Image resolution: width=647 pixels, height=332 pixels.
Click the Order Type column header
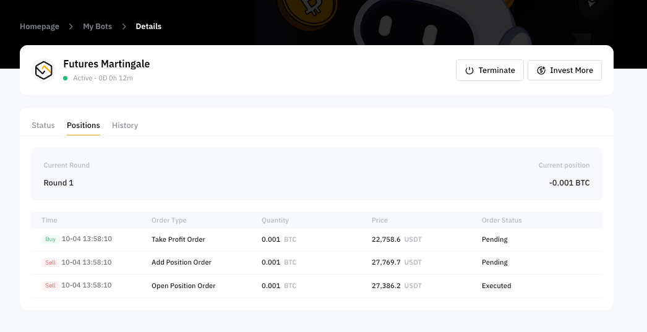169,220
